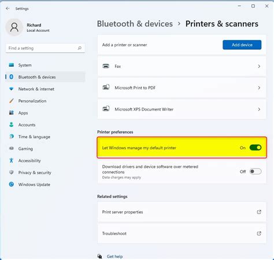Image resolution: width=274 pixels, height=260 pixels.
Task: Click the Get help icon
Action: click(x=99, y=257)
